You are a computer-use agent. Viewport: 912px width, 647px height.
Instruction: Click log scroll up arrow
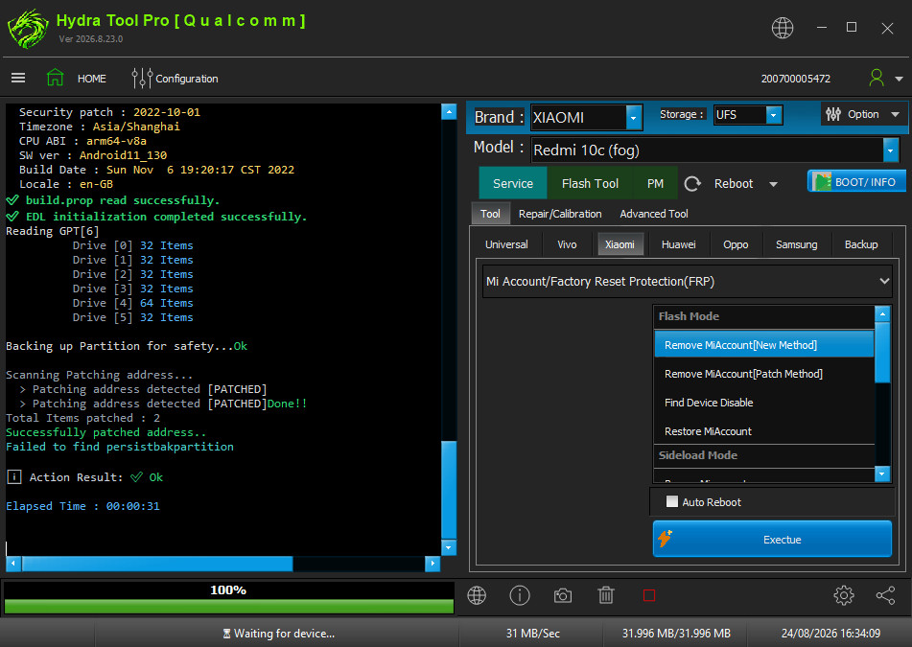449,111
